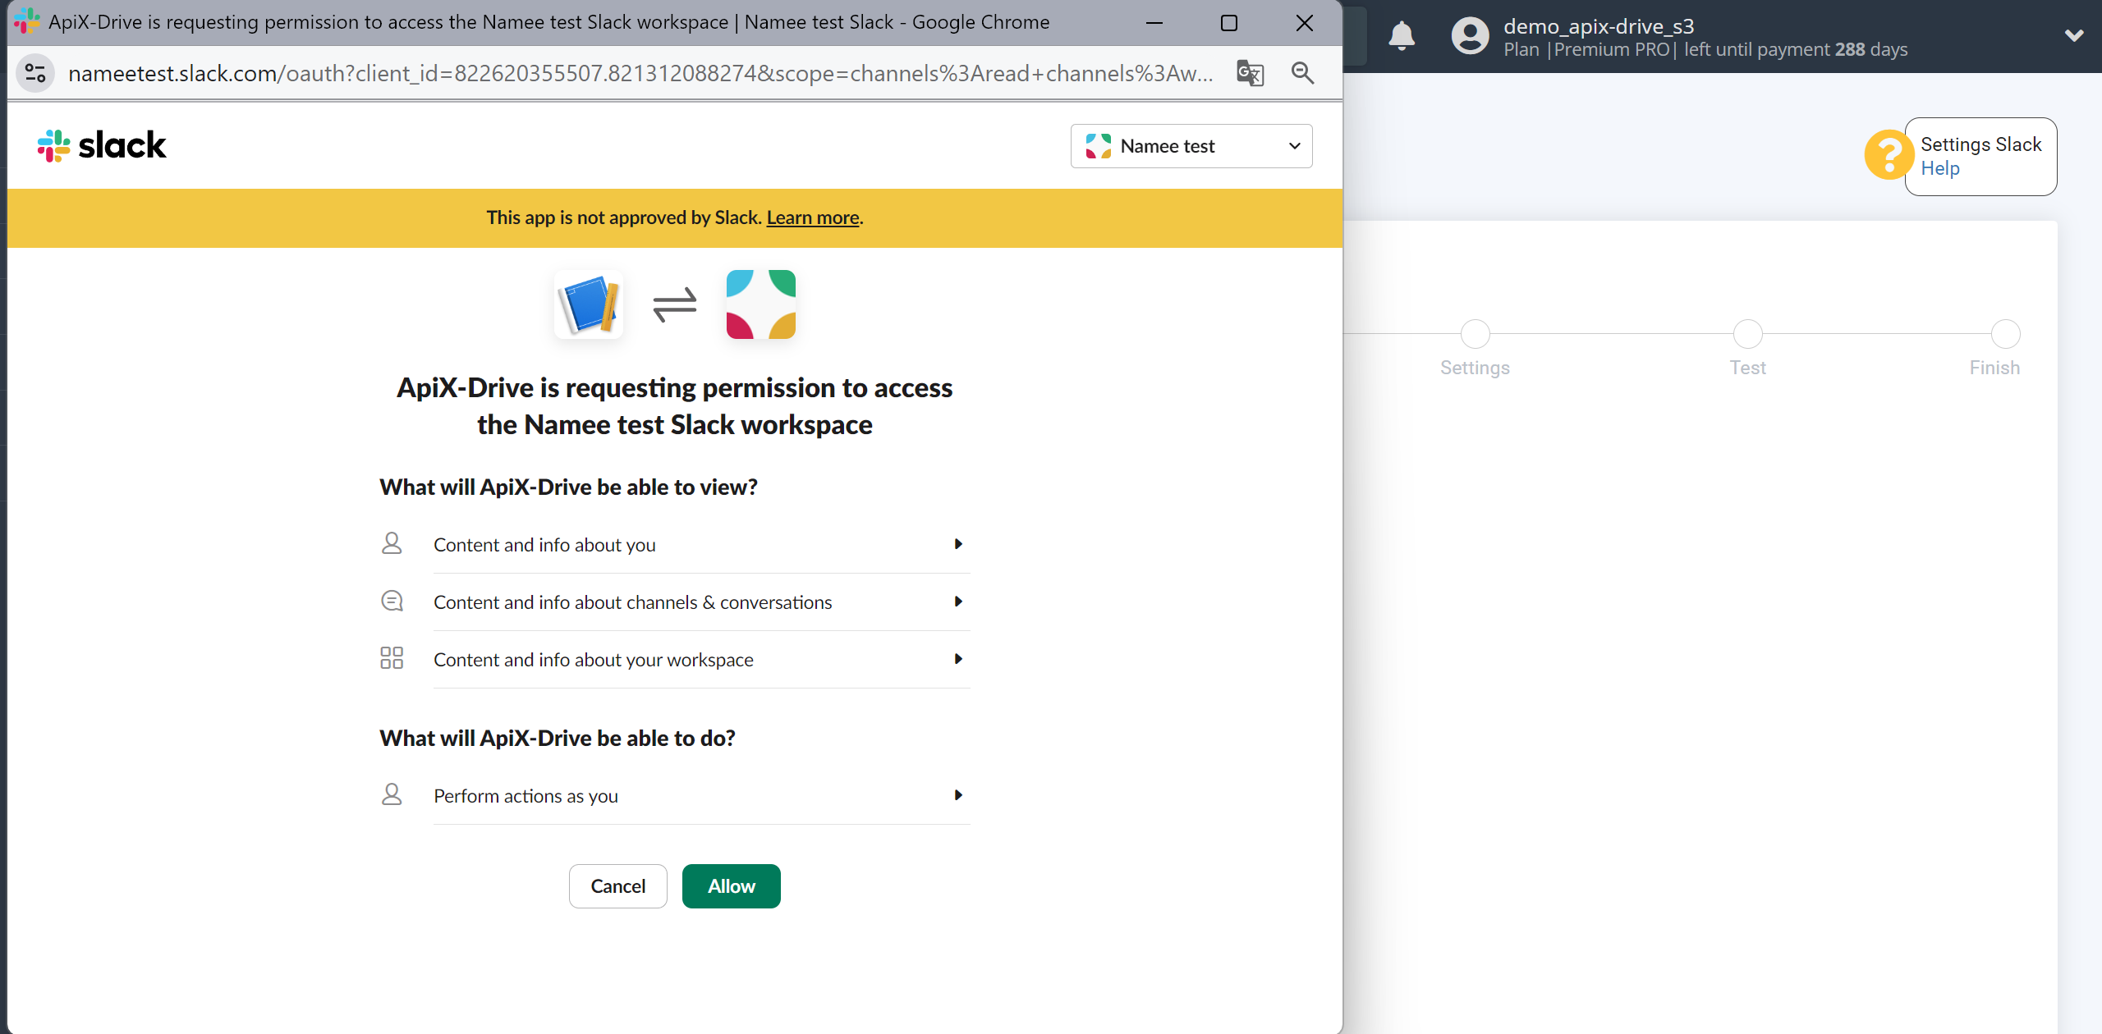Click the person icon beside Perform actions as you
The height and width of the screenshot is (1034, 2102).
(392, 794)
